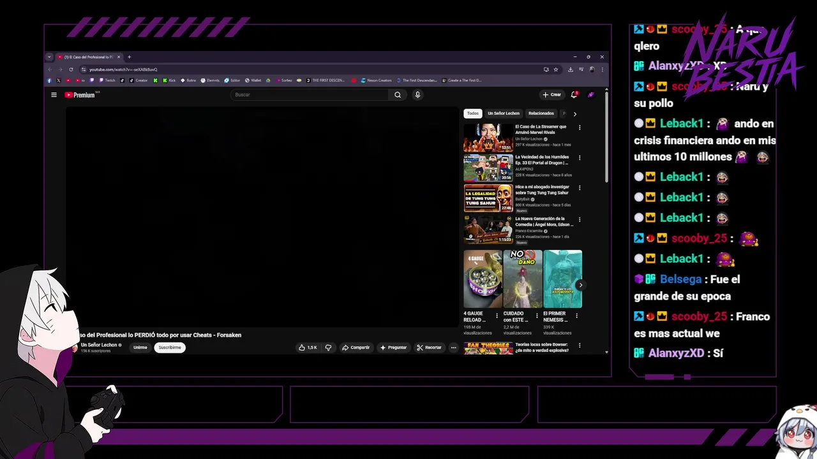Image resolution: width=817 pixels, height=459 pixels.
Task: Open options for La Vecindad de los Humildes
Action: click(x=580, y=157)
